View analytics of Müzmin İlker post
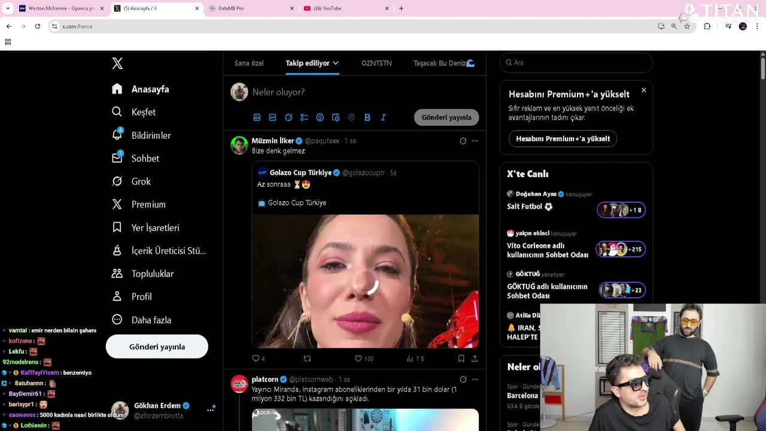The image size is (766, 431). (x=415, y=359)
